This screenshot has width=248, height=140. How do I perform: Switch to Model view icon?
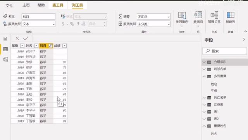[x=5, y=59]
